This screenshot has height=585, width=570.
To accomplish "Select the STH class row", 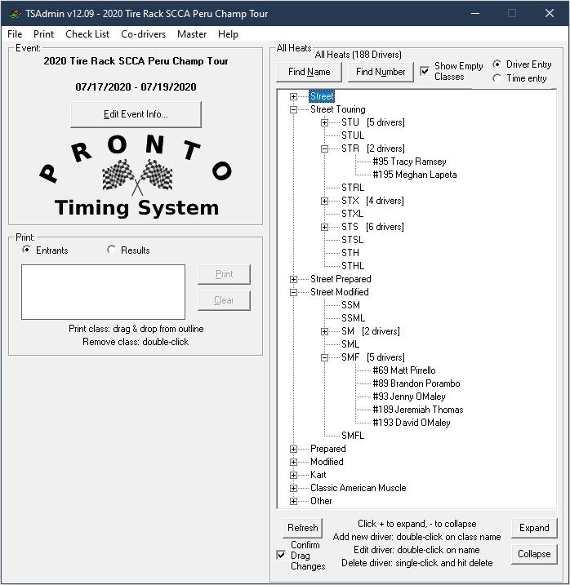I will (350, 253).
